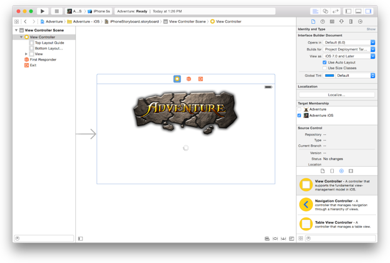Viewport: 390px width, 263px height.
Task: Show the Code Snippet library
Action: (x=332, y=171)
